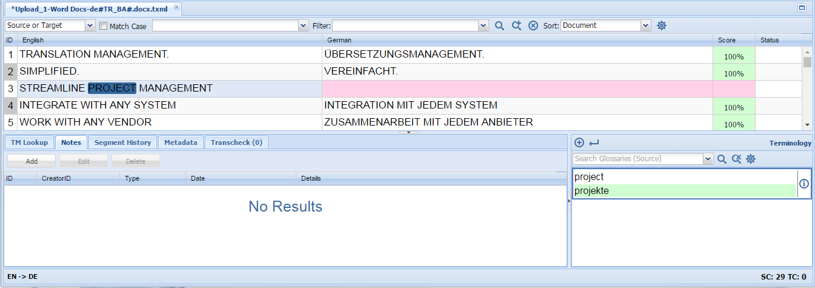The height and width of the screenshot is (288, 815).
Task: Open the Segment History tab
Action: click(x=123, y=142)
